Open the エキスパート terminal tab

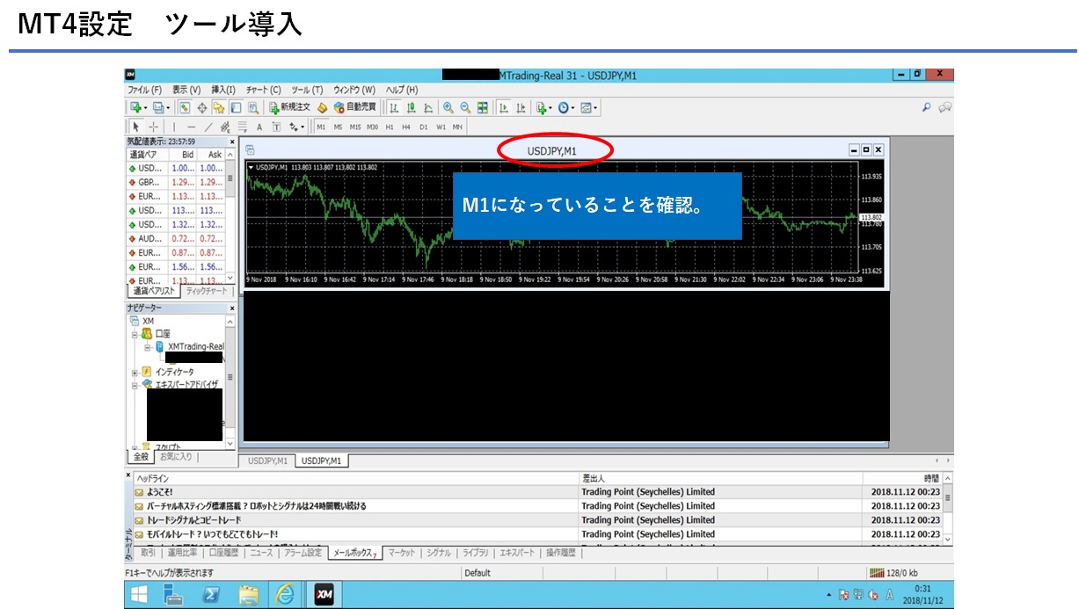(x=516, y=553)
